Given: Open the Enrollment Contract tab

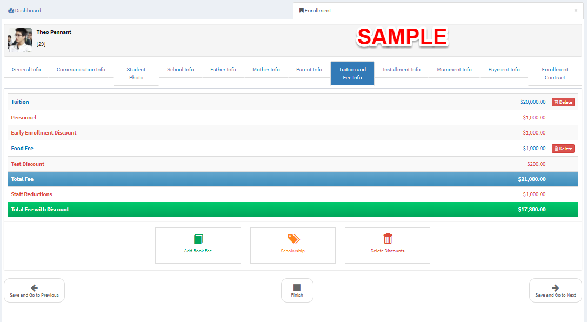Looking at the screenshot, I should tap(555, 73).
